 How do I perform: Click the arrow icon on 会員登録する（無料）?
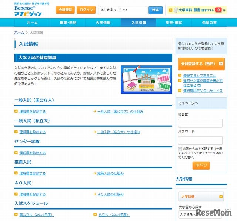pyautogui.click(x=221, y=64)
